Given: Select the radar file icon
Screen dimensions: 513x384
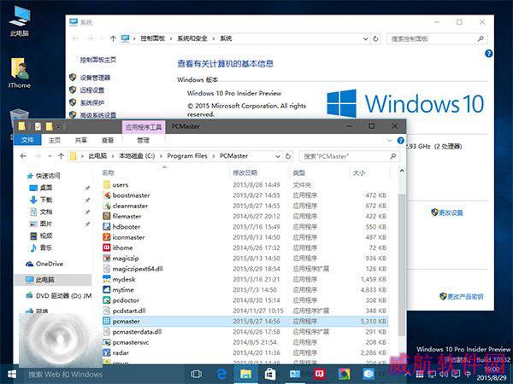Looking at the screenshot, I should (107, 352).
